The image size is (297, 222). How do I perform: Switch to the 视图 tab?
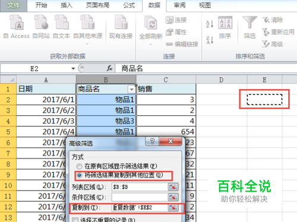point(205,5)
